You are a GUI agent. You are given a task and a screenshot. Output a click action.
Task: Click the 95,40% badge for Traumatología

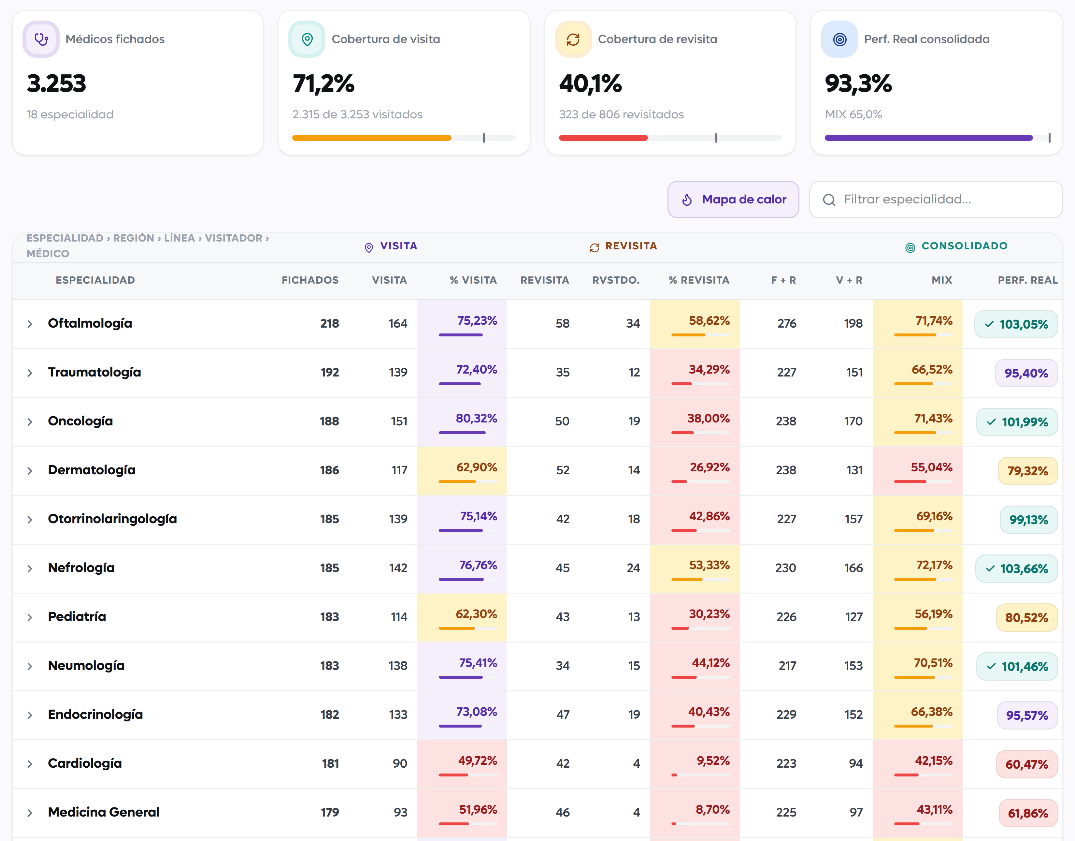1026,373
